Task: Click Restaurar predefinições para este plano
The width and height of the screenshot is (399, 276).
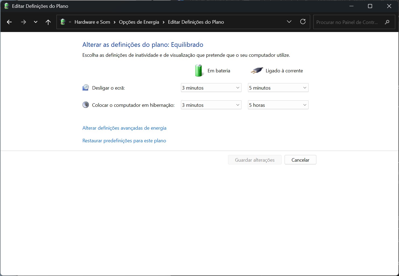Action: pyautogui.click(x=124, y=141)
